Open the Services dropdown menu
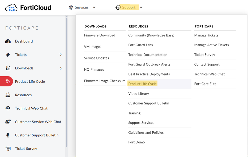 82,7
